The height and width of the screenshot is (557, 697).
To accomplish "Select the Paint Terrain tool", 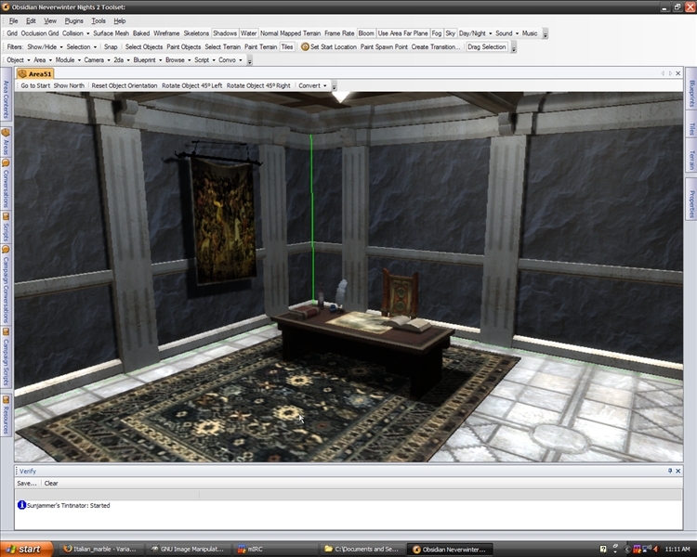I will pyautogui.click(x=260, y=46).
